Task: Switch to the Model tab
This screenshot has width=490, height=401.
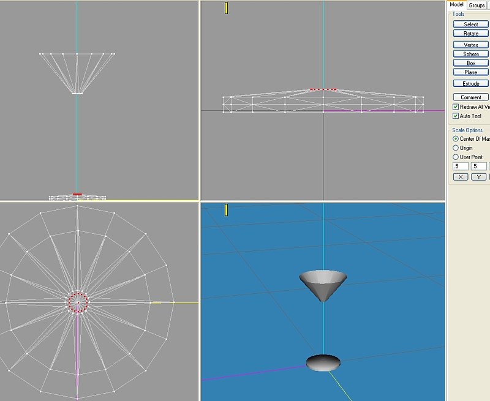Action: [x=456, y=5]
